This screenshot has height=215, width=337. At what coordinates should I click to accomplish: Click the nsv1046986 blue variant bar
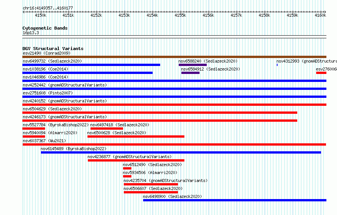coord(174,81)
